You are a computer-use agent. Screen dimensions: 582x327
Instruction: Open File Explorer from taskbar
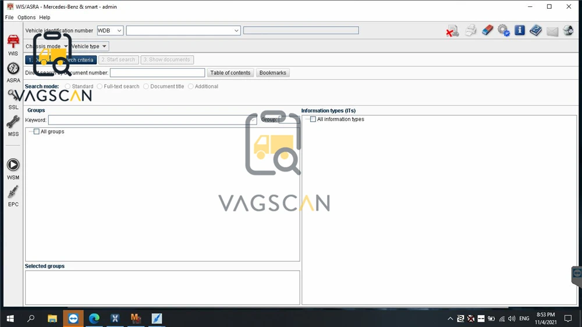52,318
